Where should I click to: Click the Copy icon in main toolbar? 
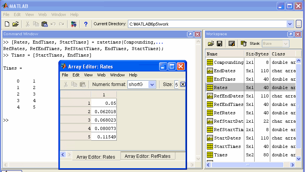pos(36,24)
